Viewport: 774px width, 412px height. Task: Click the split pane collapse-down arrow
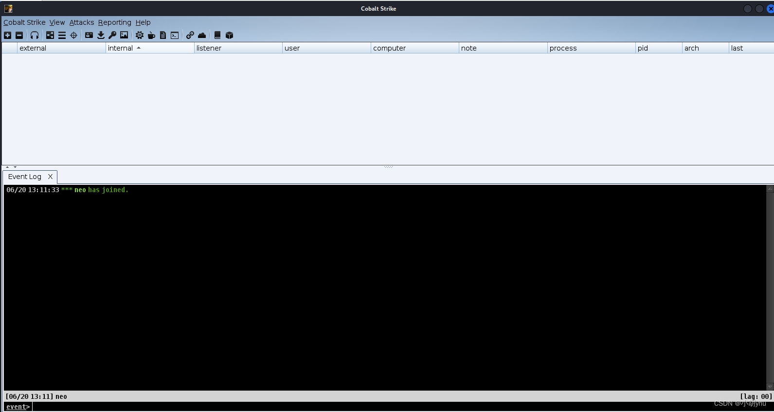pos(15,167)
